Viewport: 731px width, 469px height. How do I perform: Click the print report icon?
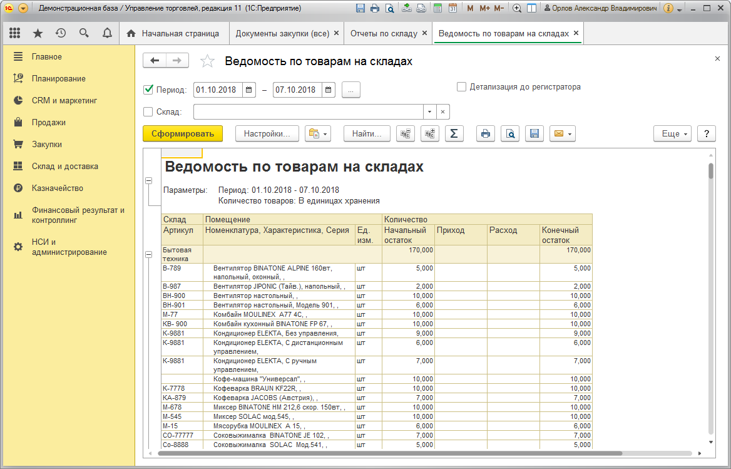[485, 133]
